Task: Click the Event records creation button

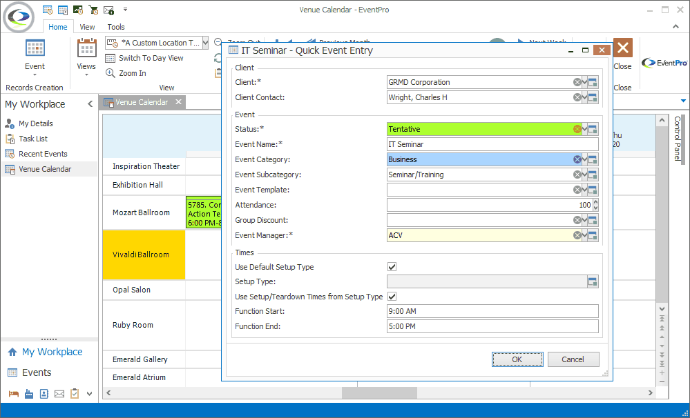Action: coord(35,57)
